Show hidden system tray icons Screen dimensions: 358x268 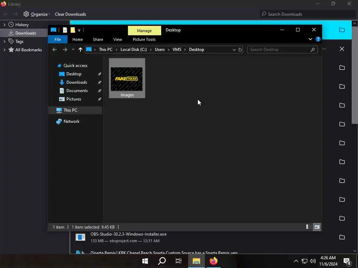pyautogui.click(x=296, y=261)
